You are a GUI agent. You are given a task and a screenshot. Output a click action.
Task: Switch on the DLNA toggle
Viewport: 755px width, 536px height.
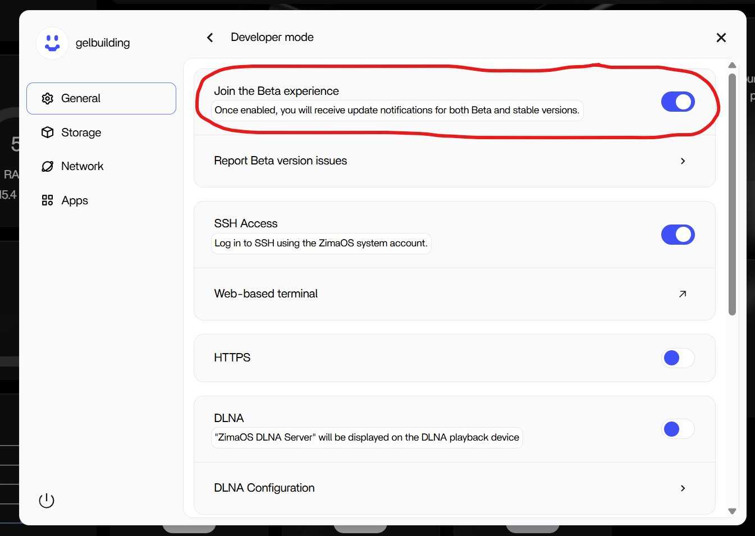point(678,429)
